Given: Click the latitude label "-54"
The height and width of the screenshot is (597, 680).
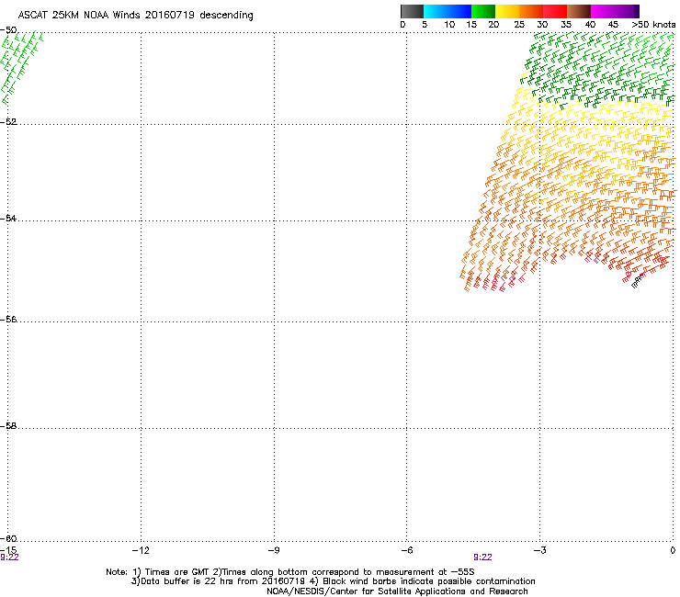Looking at the screenshot, I should coord(8,218).
